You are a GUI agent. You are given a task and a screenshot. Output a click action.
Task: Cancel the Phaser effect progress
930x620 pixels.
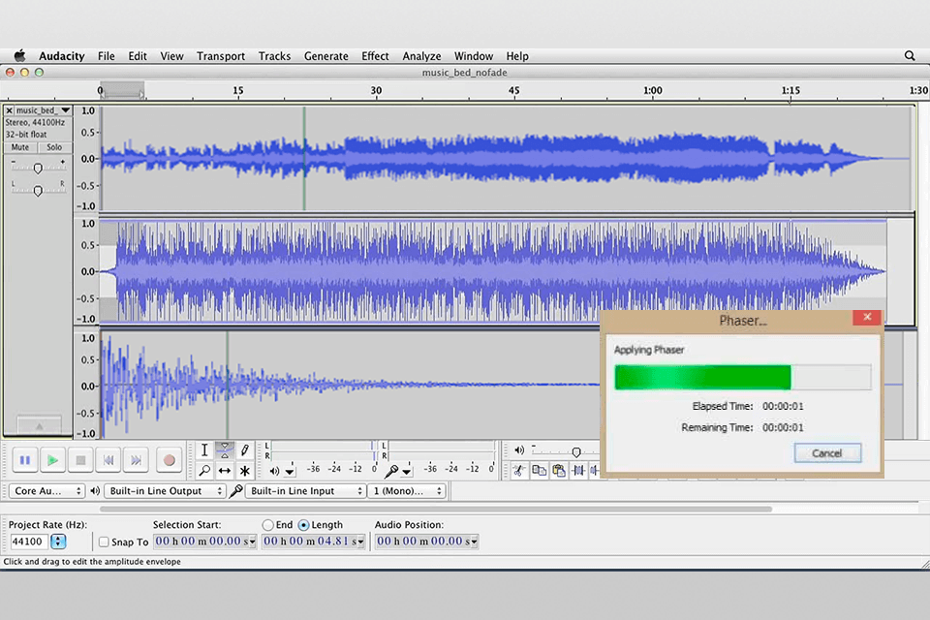[x=826, y=453]
